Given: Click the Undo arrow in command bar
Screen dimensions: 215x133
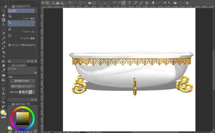Looking at the screenshot, I should tap(70, 3).
